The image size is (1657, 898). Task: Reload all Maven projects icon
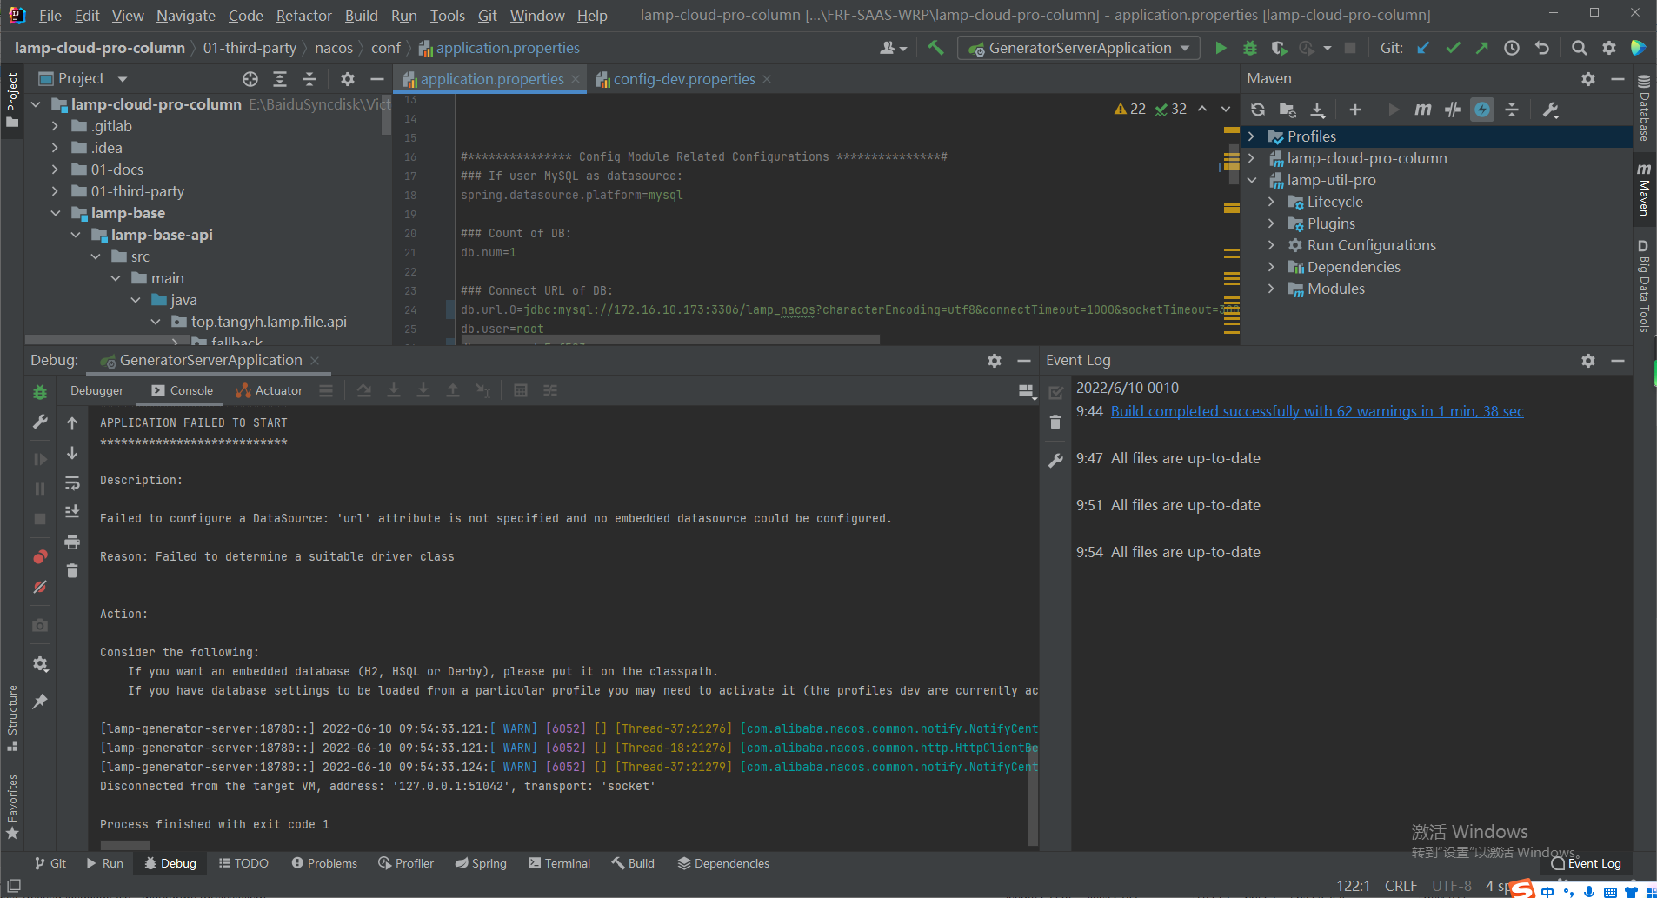click(1258, 110)
